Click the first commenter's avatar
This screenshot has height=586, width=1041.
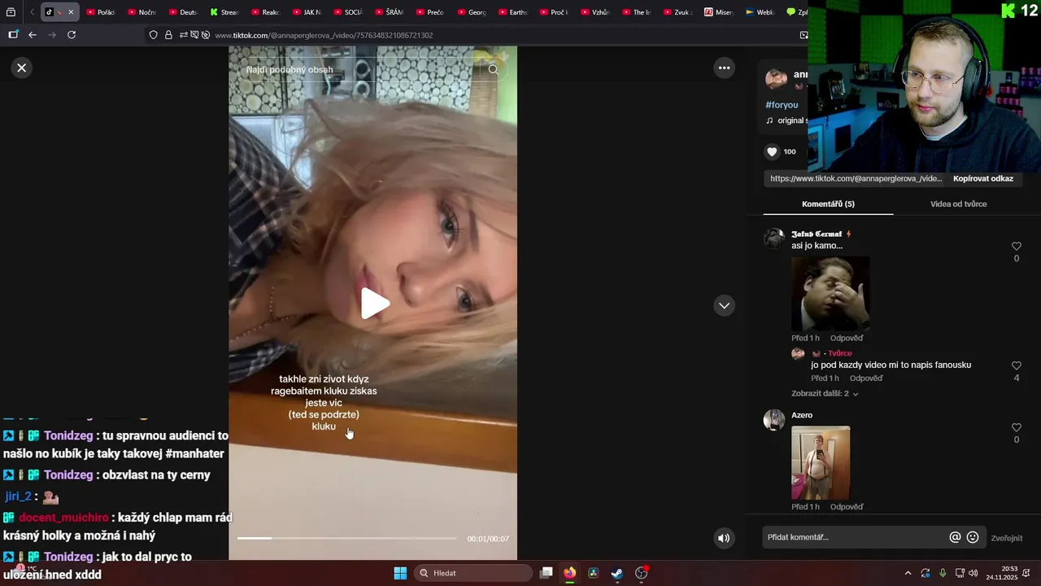[x=773, y=238]
